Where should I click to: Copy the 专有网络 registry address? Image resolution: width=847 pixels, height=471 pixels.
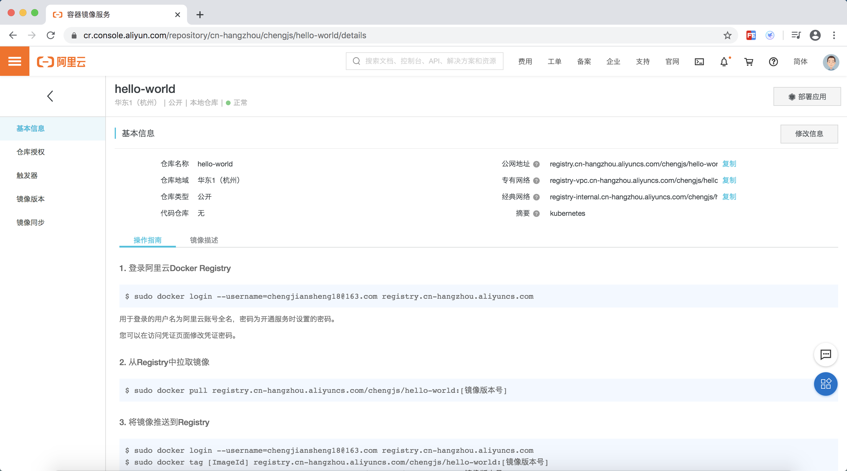point(729,180)
